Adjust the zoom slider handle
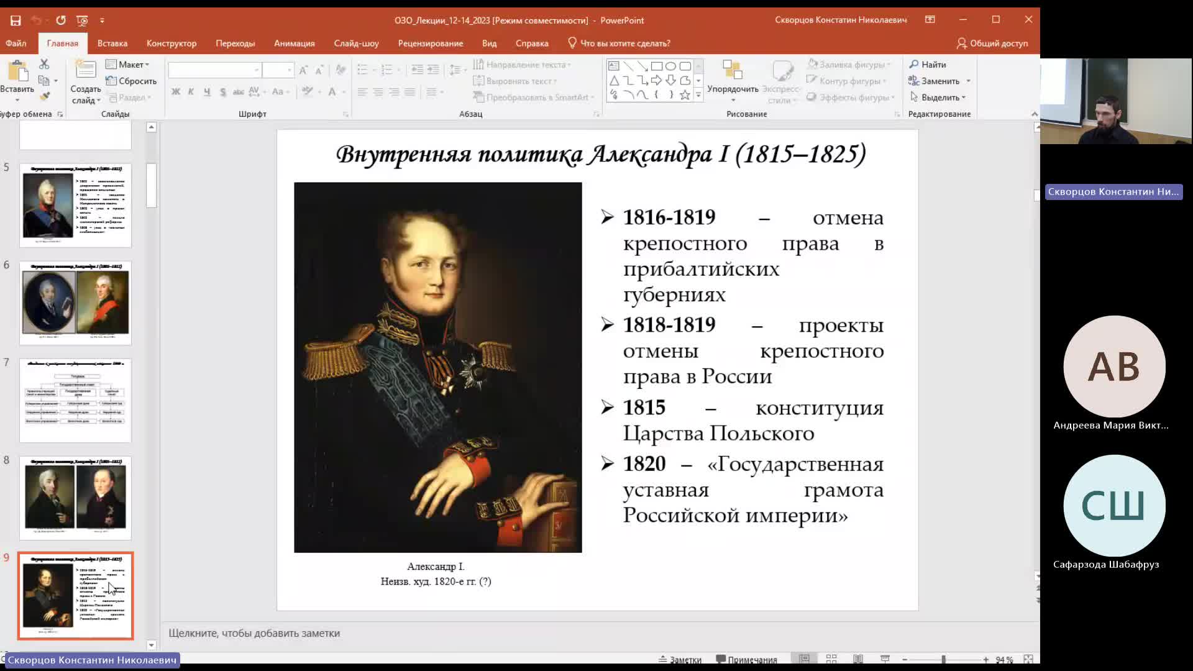The width and height of the screenshot is (1193, 671). point(943,660)
